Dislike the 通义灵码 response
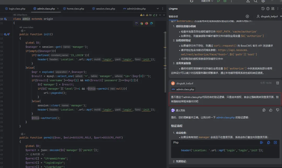The image size is (282, 168). 278,110
